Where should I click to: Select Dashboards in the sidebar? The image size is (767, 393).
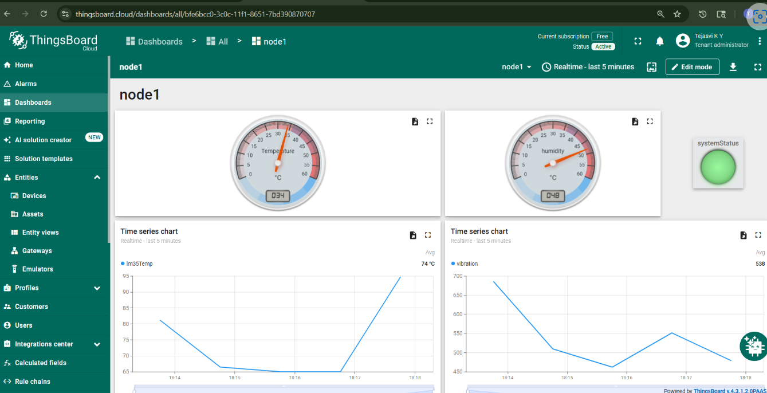54,103
